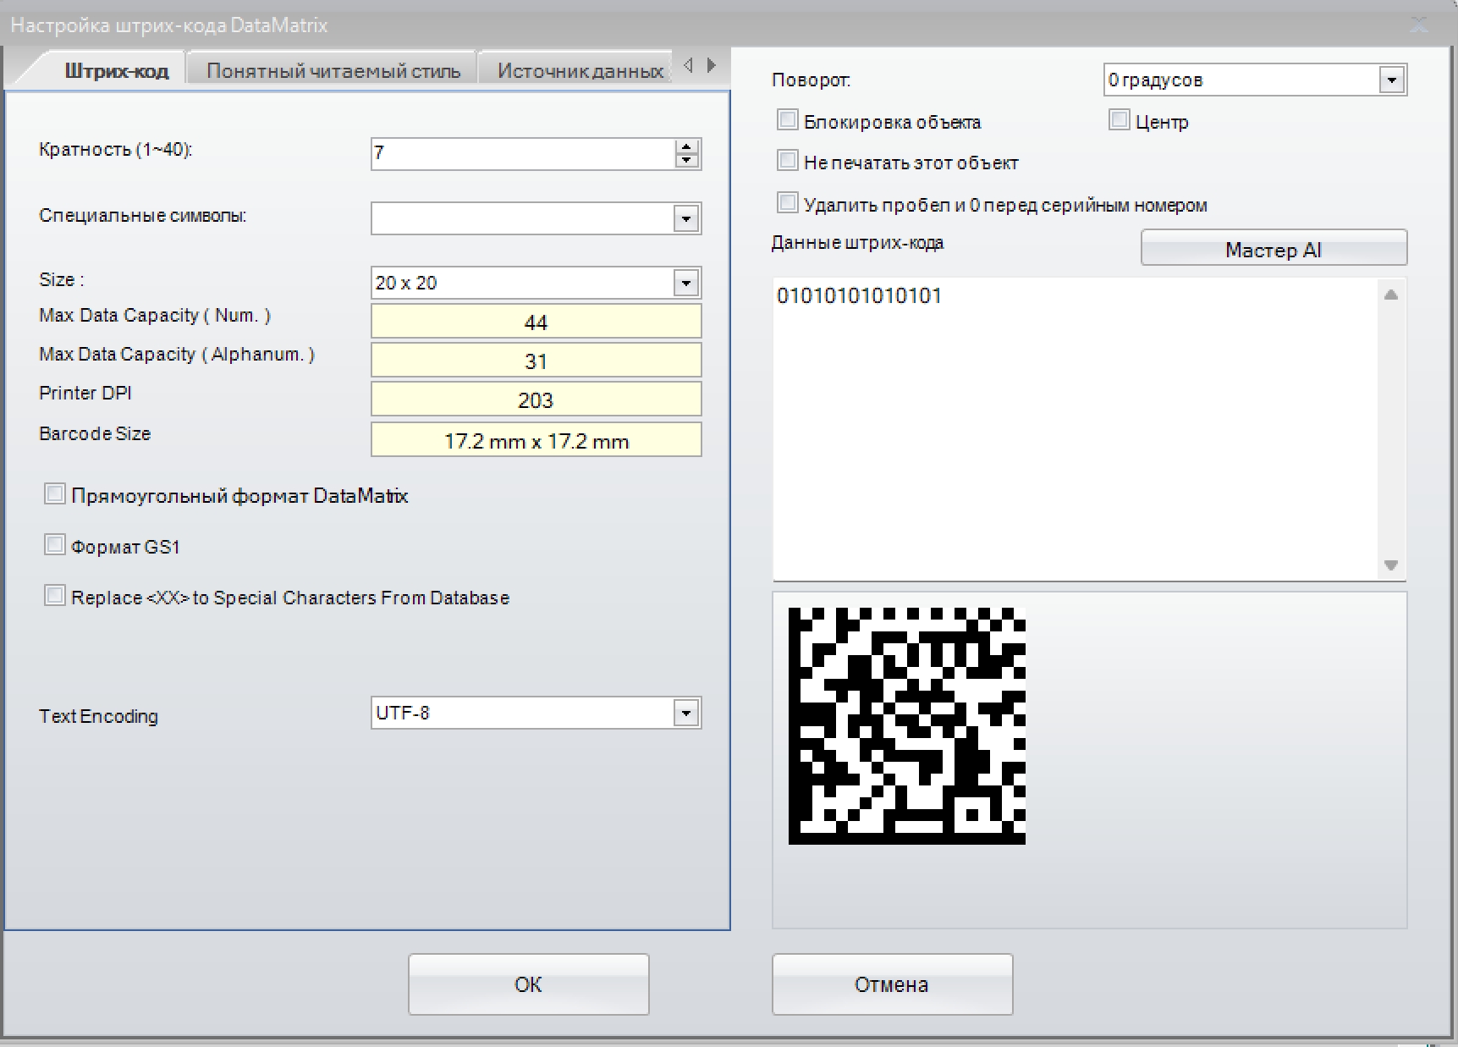1458x1047 pixels.
Task: Increase Кратность value with up arrow
Action: pos(687,146)
